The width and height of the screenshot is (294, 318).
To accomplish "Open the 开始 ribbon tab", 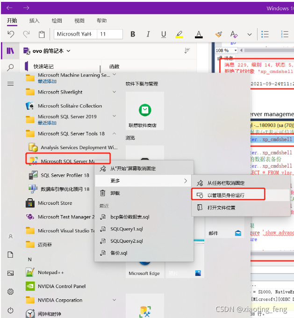I will click(x=12, y=21).
